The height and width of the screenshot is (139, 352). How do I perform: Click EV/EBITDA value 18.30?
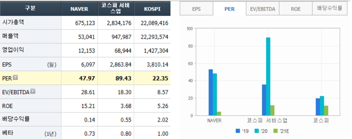(125, 92)
